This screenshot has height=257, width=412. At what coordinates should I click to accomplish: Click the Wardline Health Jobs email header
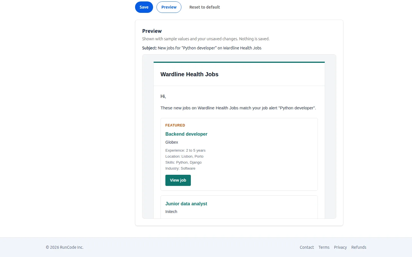(189, 74)
